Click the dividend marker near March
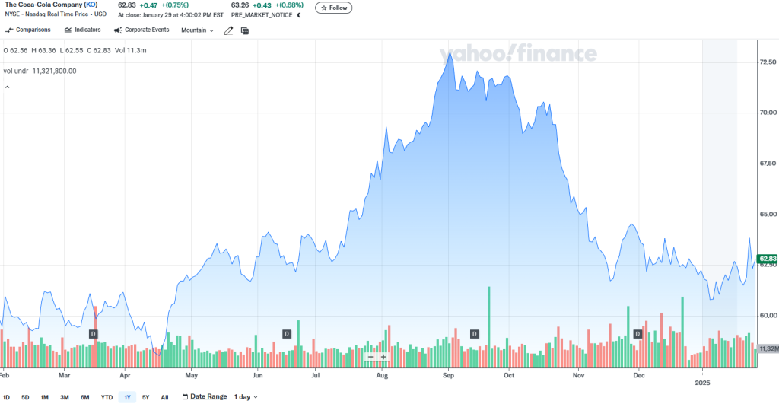The width and height of the screenshot is (779, 404). [94, 334]
